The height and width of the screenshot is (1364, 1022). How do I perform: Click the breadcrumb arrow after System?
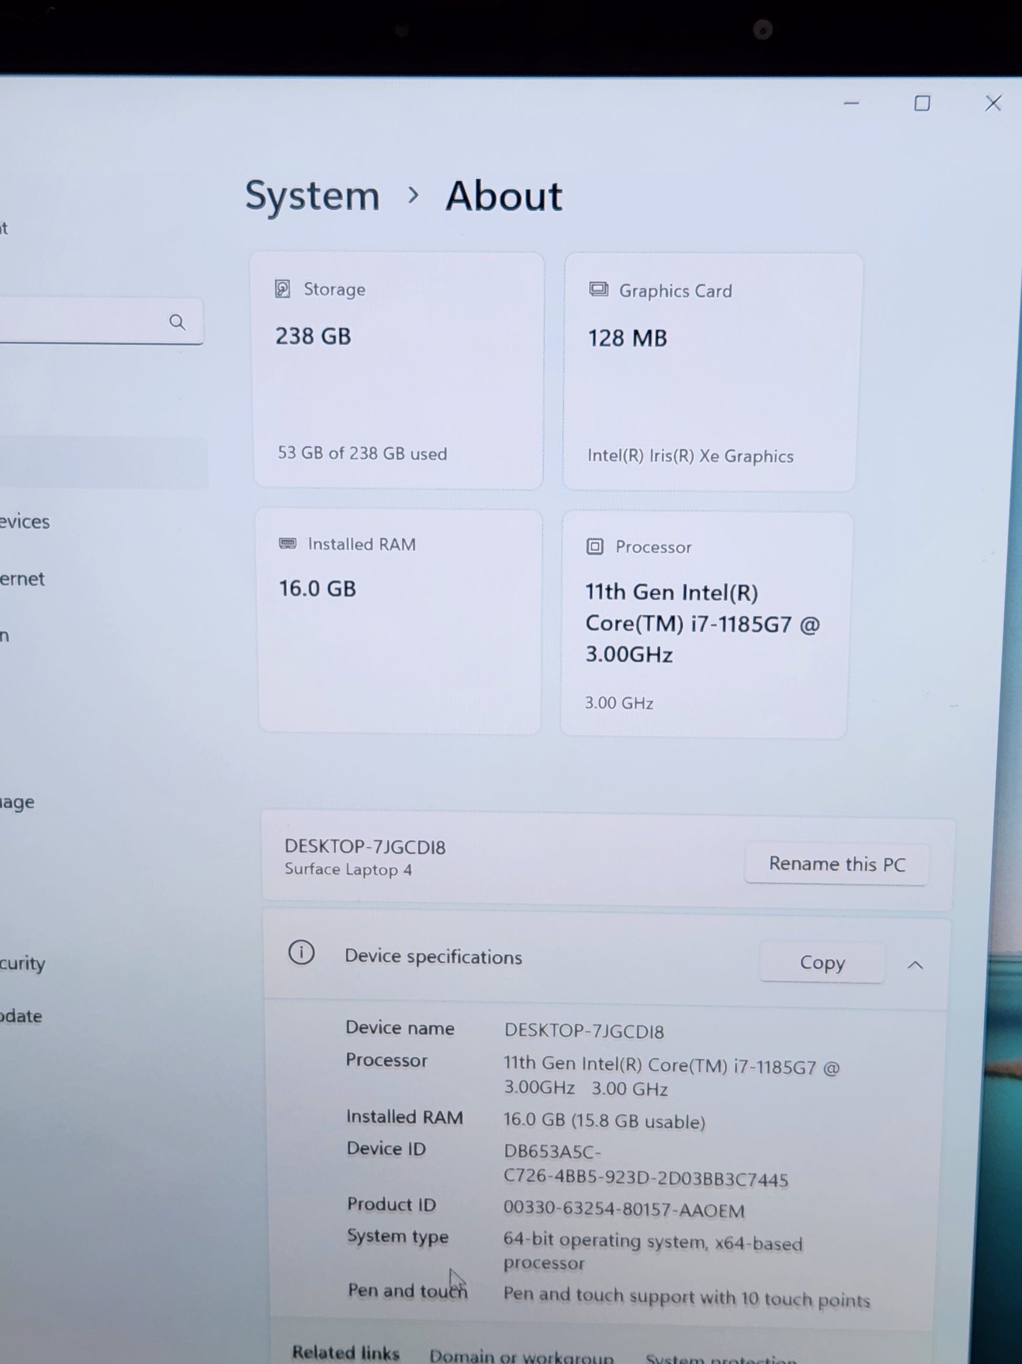click(413, 196)
